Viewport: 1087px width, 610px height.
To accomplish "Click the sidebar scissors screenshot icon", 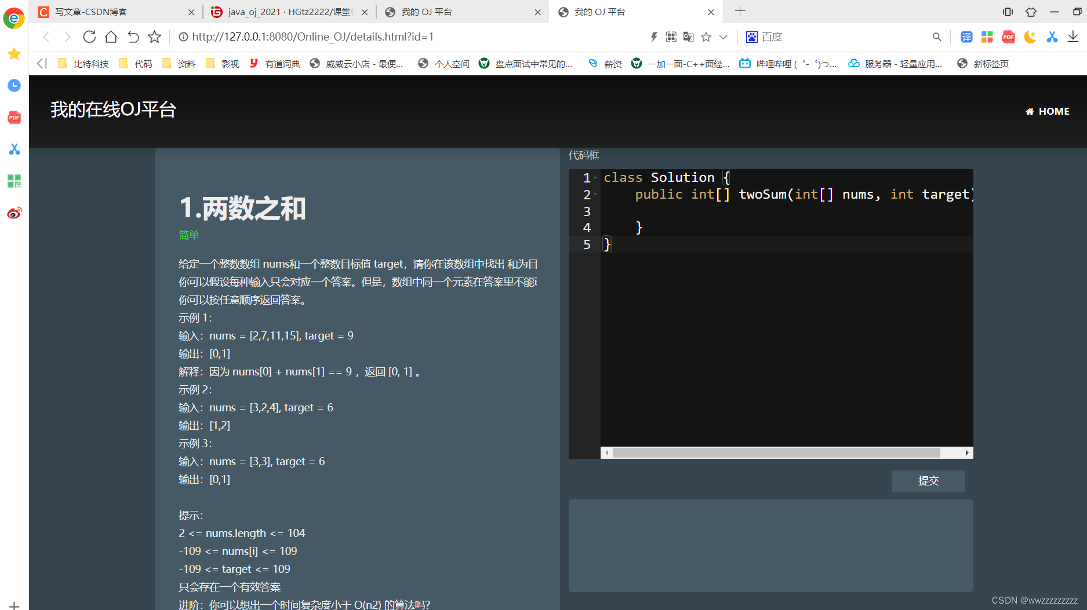I will coord(14,149).
